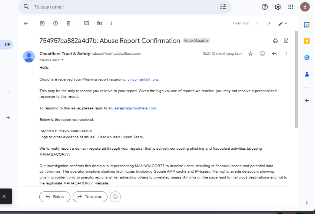315x214 pixels.
Task: Click the email vertical scrollbar
Action: [x=297, y=79]
